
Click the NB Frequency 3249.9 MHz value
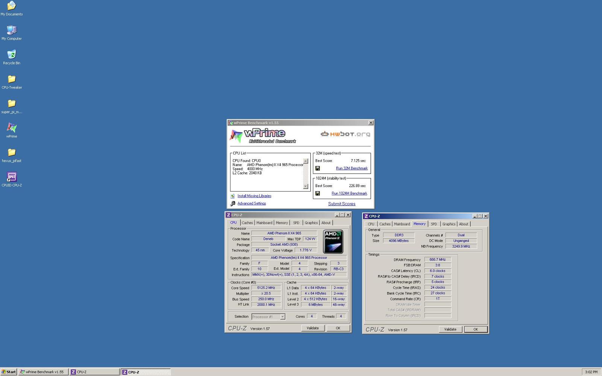(x=461, y=247)
